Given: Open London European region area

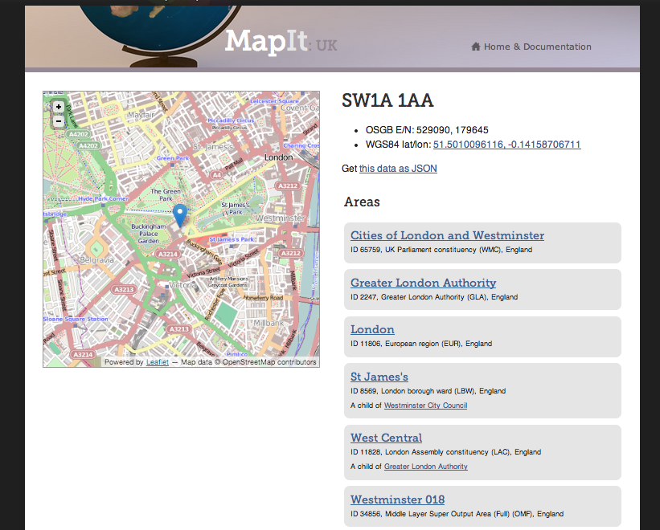Looking at the screenshot, I should point(372,329).
